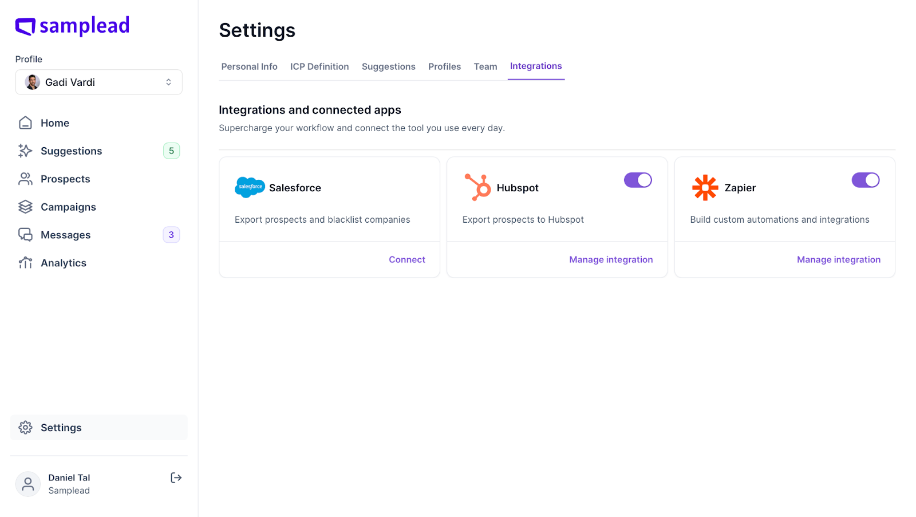Click the Daniel Tal user avatar icon
Image resolution: width=916 pixels, height=517 pixels.
27,484
